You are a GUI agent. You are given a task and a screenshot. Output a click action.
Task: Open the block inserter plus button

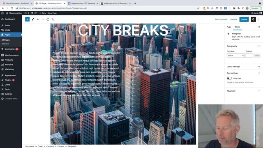pos(28,19)
